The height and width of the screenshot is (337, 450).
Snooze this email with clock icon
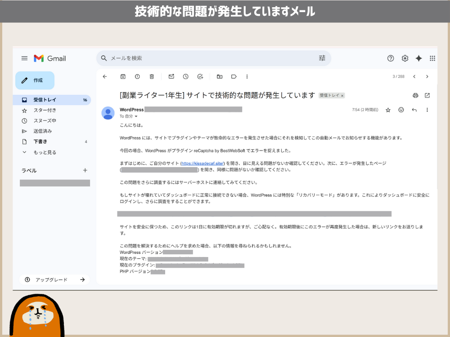point(186,76)
